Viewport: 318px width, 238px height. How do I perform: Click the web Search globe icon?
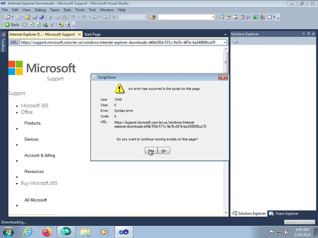45,25
